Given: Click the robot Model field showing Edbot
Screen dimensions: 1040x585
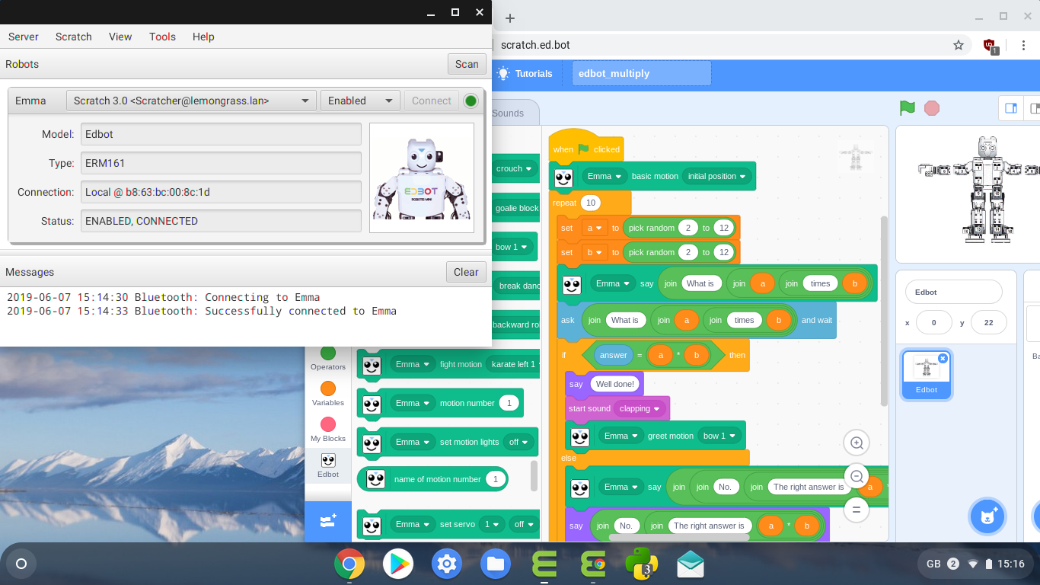Looking at the screenshot, I should click(x=221, y=134).
